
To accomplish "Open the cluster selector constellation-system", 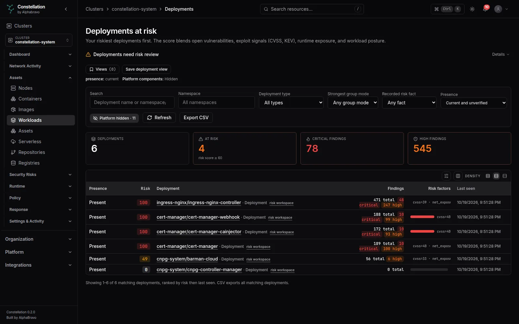I will pyautogui.click(x=39, y=40).
